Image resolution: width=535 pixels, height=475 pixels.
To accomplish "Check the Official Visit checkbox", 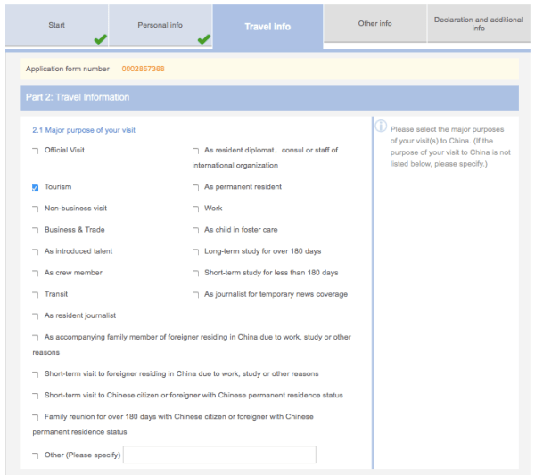I will point(36,151).
